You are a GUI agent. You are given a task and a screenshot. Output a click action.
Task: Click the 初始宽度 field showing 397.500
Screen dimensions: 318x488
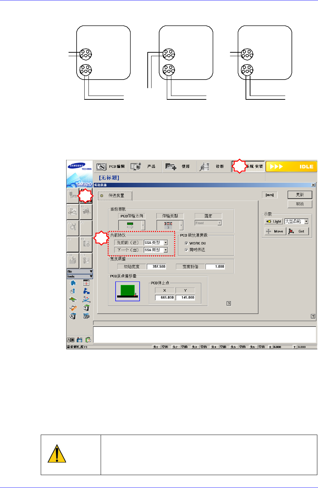(157, 267)
